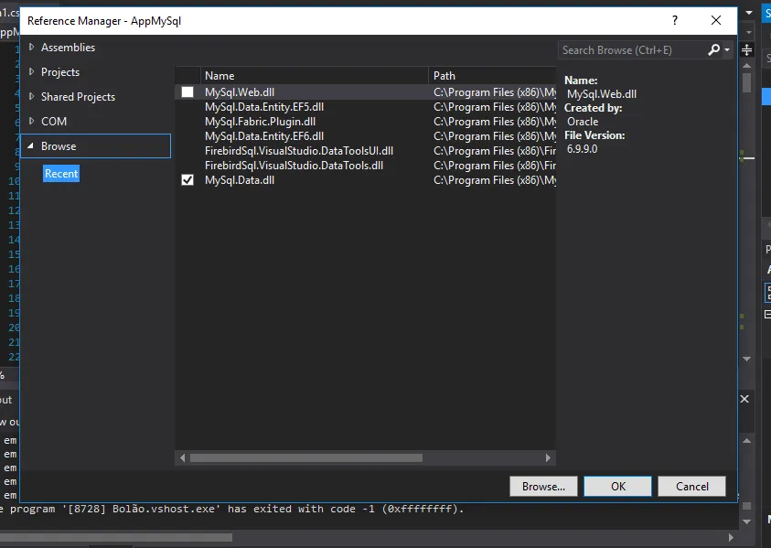Sort list by the Name column header
The width and height of the screenshot is (771, 548).
click(x=220, y=76)
